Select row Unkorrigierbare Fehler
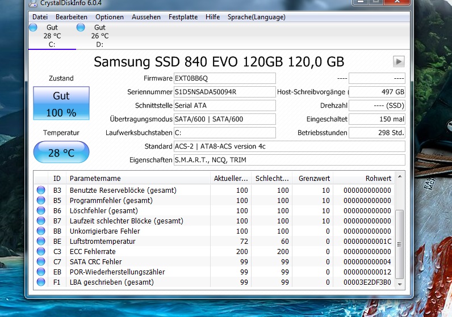Viewport: 452px width, 317px height. [x=214, y=231]
